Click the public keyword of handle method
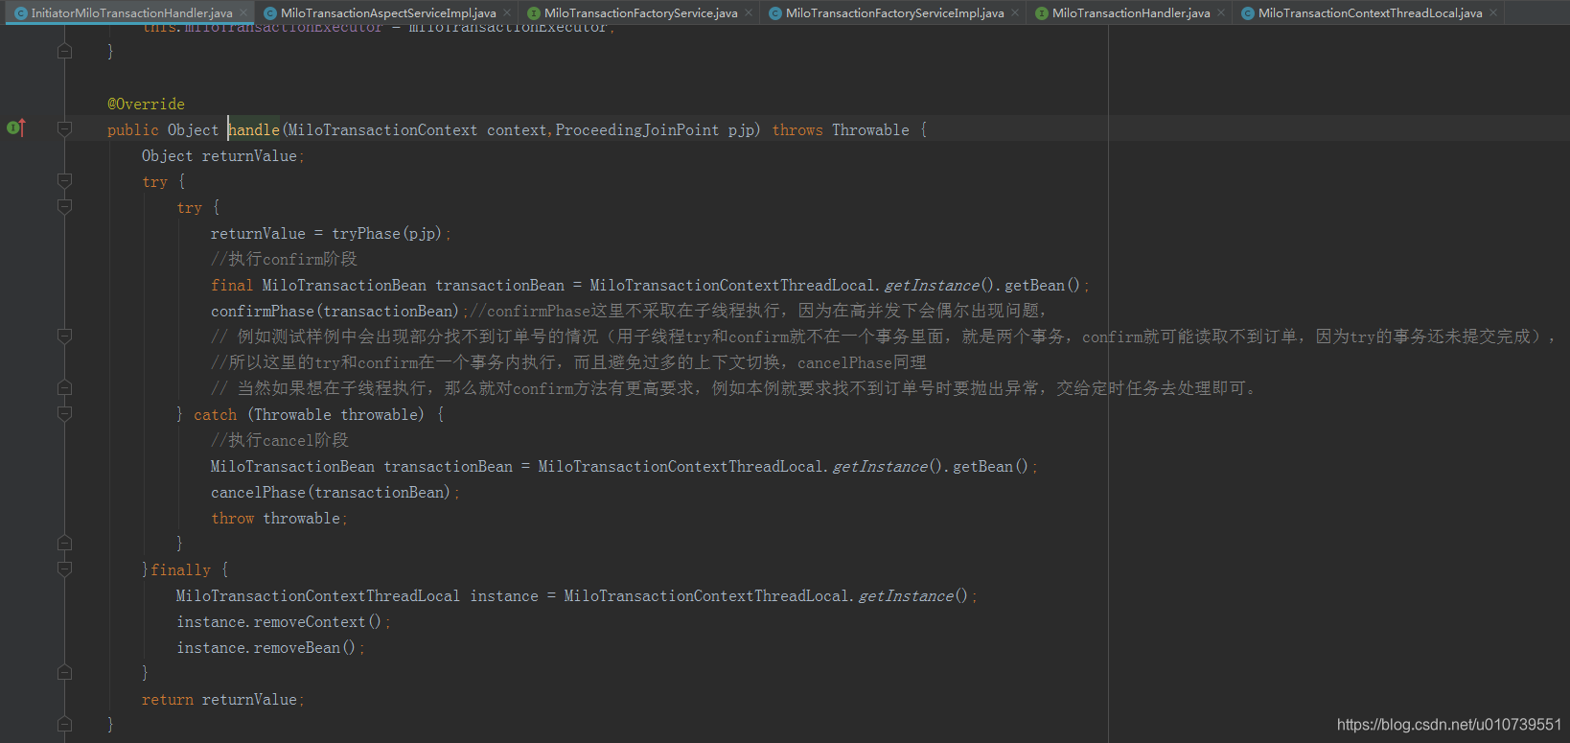The image size is (1570, 743). click(133, 129)
